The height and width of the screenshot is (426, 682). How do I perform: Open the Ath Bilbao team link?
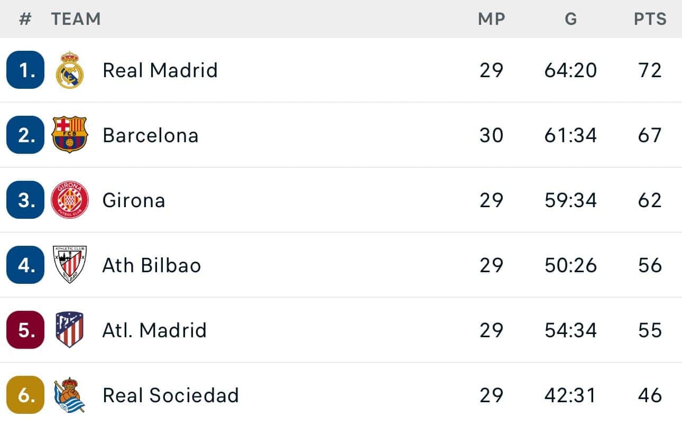coord(152,265)
